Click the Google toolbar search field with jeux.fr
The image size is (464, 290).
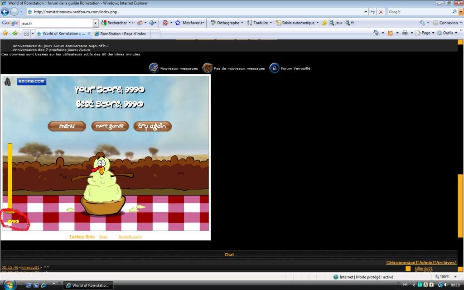pos(56,23)
